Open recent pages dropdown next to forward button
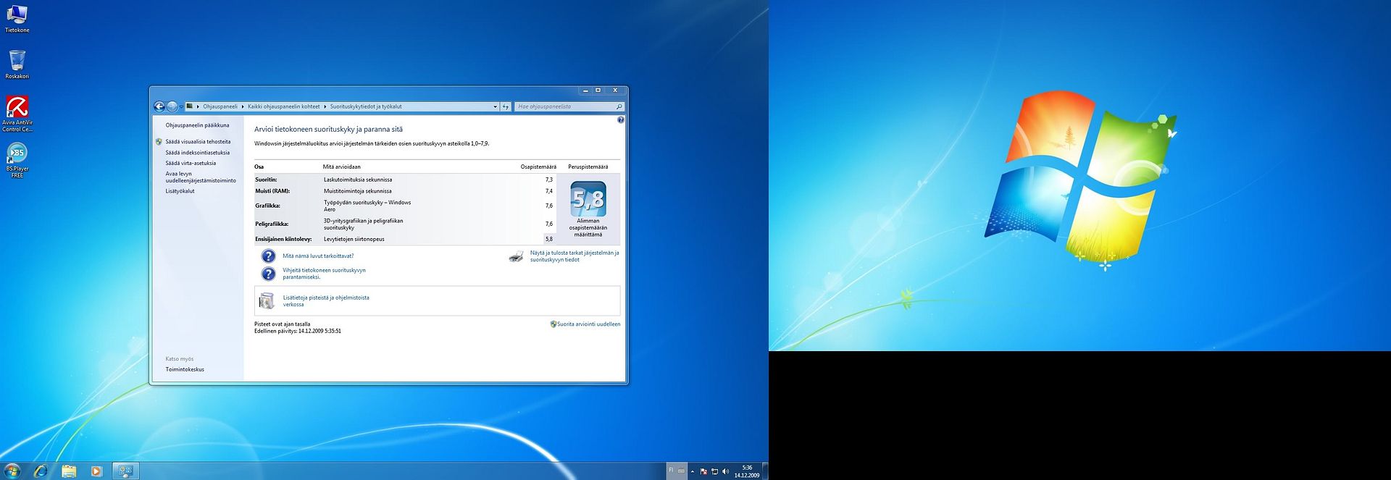The image size is (1391, 480). (181, 107)
